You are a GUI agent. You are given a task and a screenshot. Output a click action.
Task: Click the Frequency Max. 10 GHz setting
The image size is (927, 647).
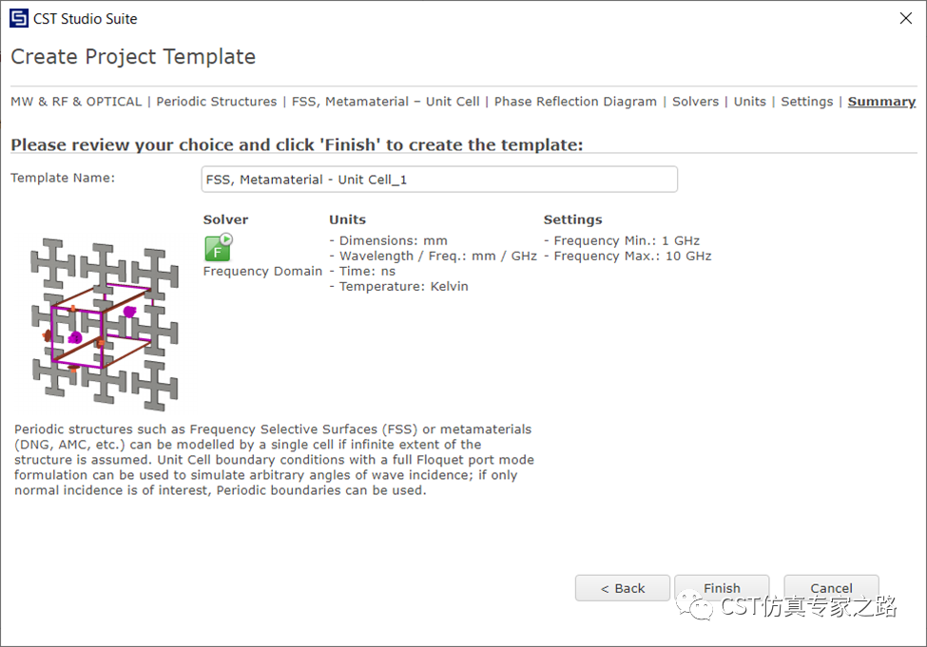pyautogui.click(x=628, y=256)
